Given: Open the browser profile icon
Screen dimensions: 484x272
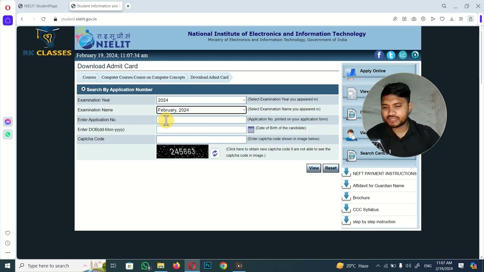Looking at the screenshot, I should (470, 19).
